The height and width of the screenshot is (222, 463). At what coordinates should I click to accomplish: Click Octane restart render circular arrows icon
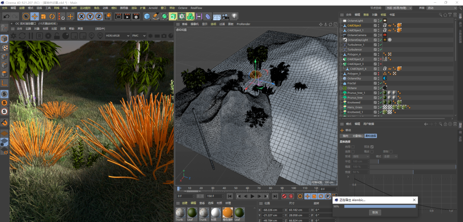pos(22,36)
